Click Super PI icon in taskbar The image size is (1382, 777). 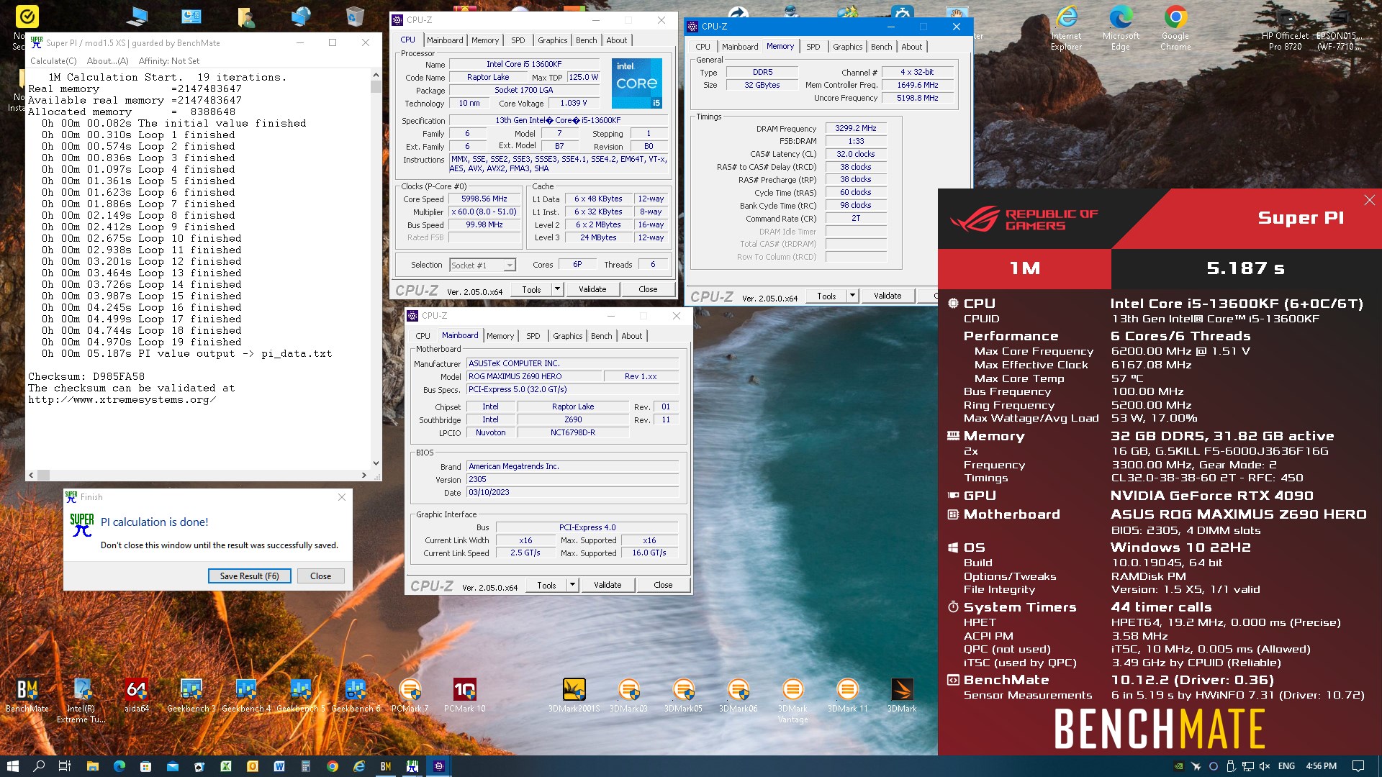pos(412,766)
